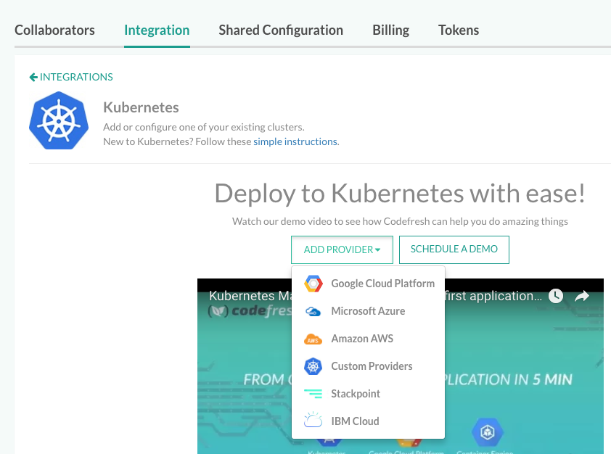Click the Google Cloud Platform hexagon icon
611x454 pixels.
click(x=313, y=284)
